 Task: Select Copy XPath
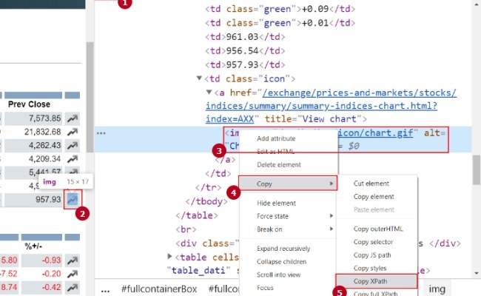pos(377,281)
